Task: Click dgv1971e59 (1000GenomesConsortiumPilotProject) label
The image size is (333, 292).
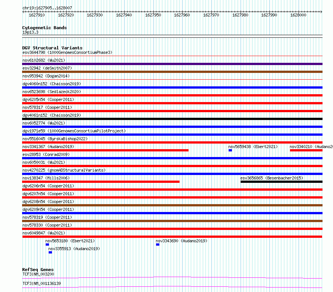Action: [x=74, y=131]
